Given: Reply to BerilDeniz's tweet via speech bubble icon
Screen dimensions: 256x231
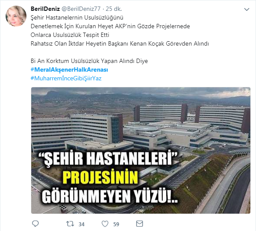Looking at the screenshot, I should 35,224.
